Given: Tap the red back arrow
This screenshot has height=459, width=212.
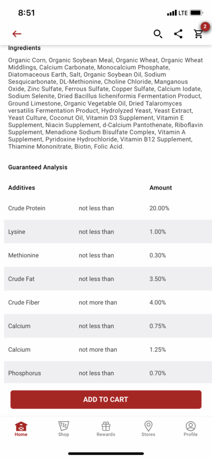Looking at the screenshot, I should point(16,34).
